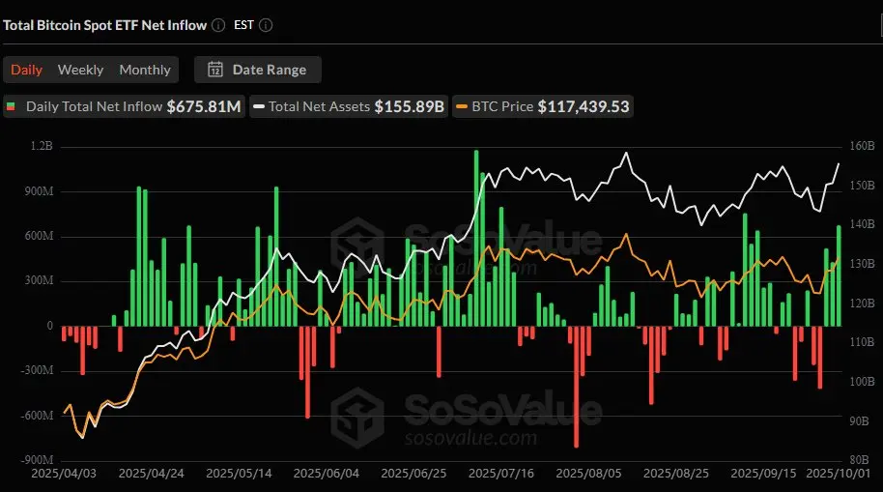
Task: Click the 2025/08/05 x-axis date label
Action: coord(588,474)
